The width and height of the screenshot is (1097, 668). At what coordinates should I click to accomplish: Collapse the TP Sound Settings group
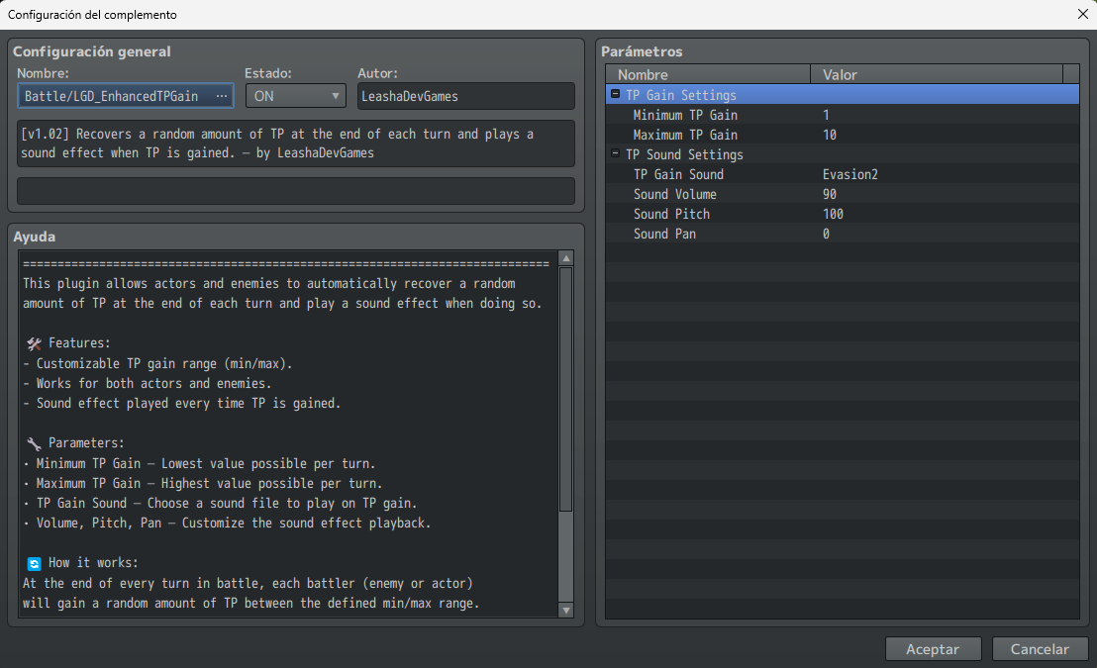pos(616,153)
